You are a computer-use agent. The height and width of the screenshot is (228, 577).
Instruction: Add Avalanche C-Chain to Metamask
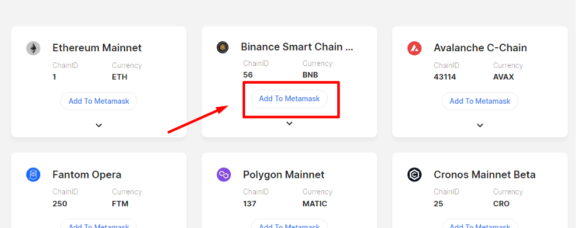(480, 101)
